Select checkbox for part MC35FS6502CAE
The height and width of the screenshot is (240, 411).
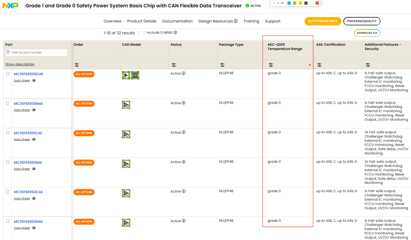coord(8,192)
